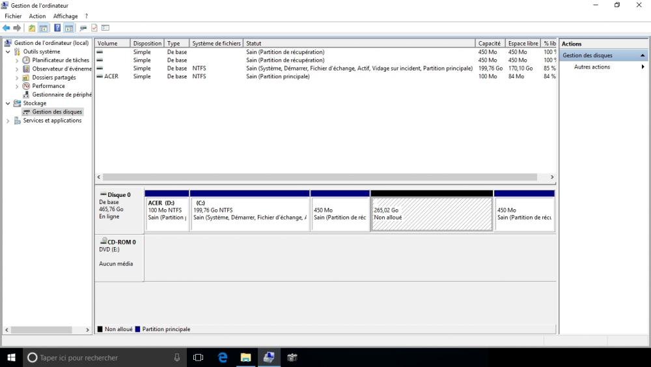Click the Actions pane header
651x367 pixels.
(x=603, y=44)
